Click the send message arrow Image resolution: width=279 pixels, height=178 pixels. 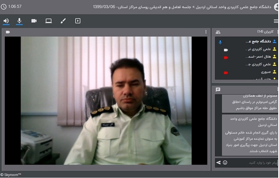pos(218,163)
